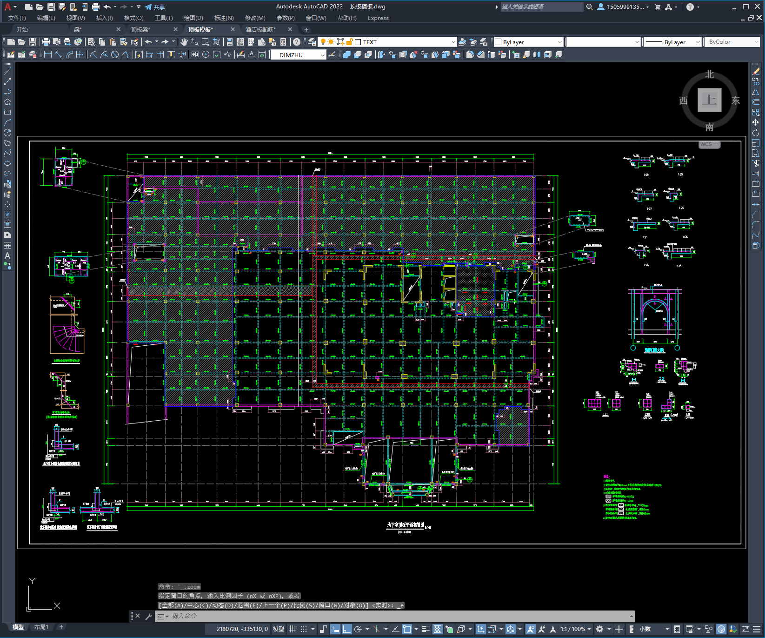Click the Linear dimension tool

[47, 54]
